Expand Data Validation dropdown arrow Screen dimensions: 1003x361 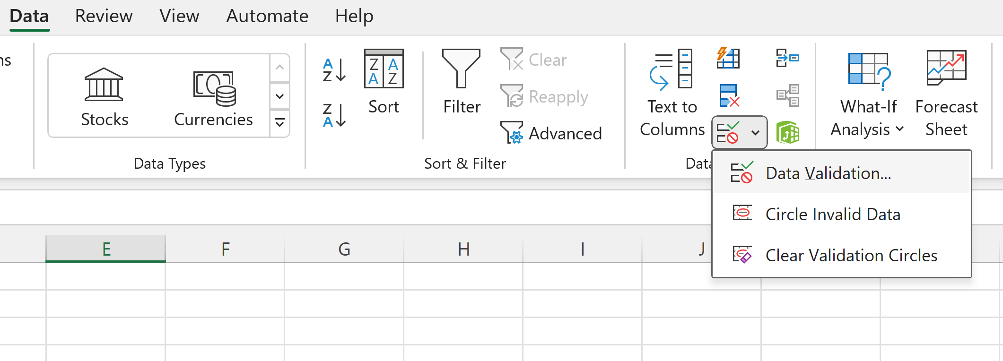[756, 133]
